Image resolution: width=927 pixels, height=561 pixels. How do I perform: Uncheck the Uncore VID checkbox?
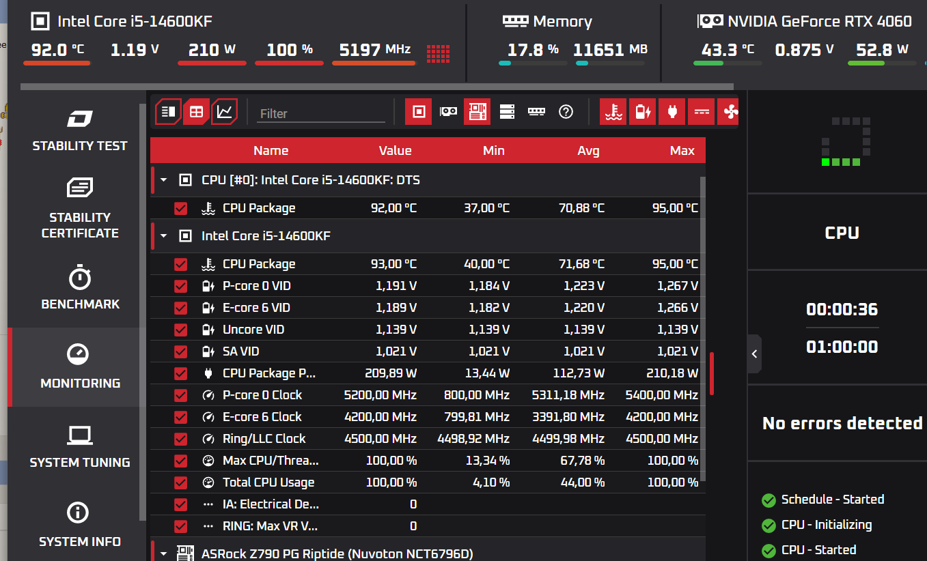coord(180,330)
